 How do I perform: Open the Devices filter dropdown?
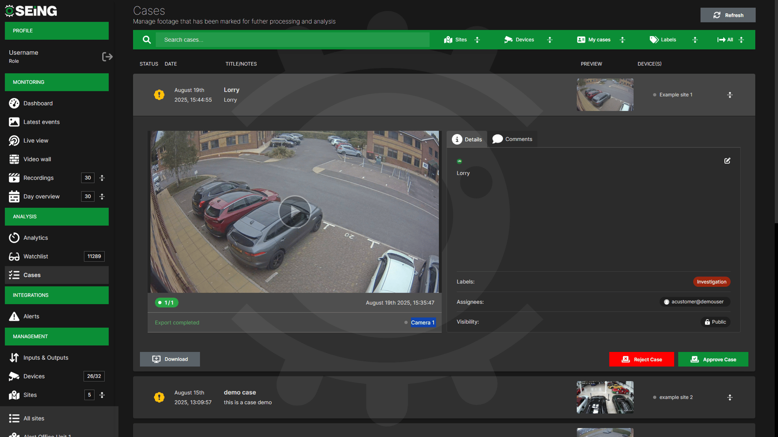click(519, 39)
